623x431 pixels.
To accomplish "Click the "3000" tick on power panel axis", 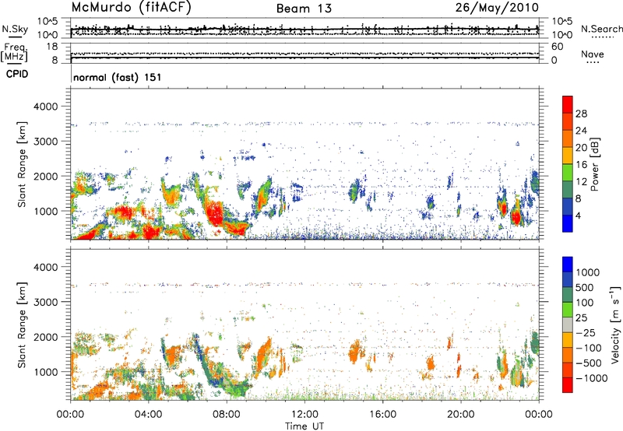I will (x=46, y=142).
